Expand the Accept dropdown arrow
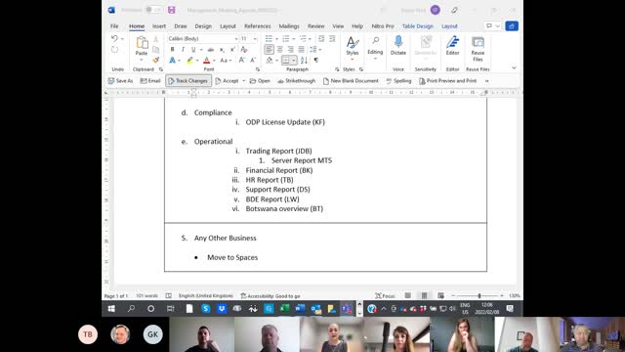The width and height of the screenshot is (625, 352). coord(243,80)
